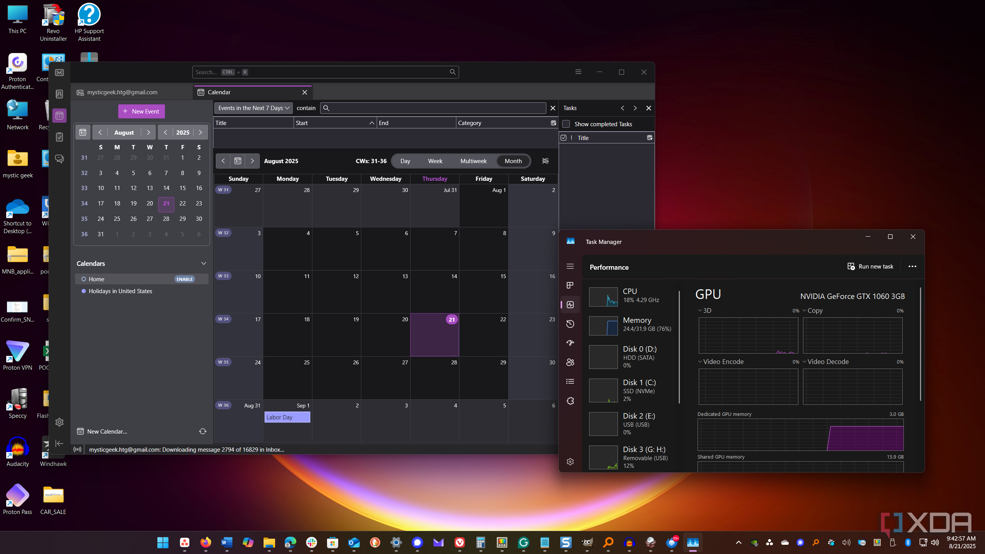
Task: Open Thunderbird hamburger application menu
Action: pos(578,72)
